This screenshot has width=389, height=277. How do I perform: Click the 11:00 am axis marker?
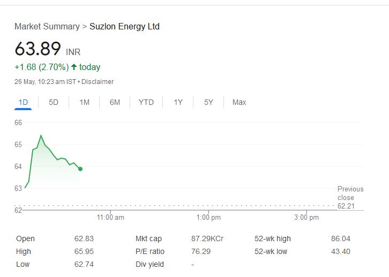point(110,217)
